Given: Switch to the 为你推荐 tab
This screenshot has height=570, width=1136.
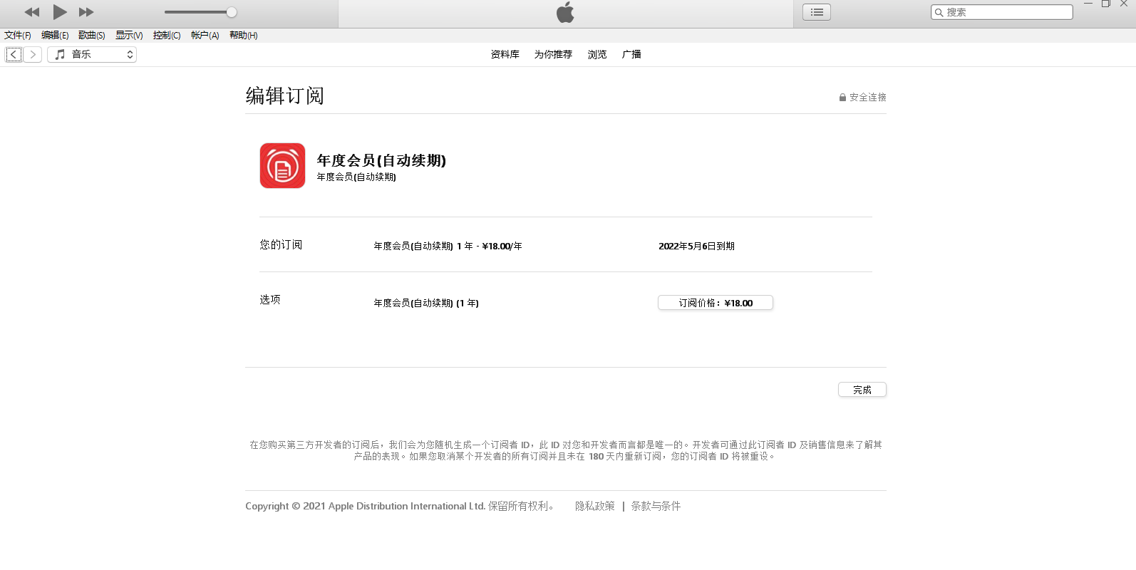Looking at the screenshot, I should click(x=553, y=54).
